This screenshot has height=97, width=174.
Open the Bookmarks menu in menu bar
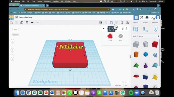[x=48, y=1]
